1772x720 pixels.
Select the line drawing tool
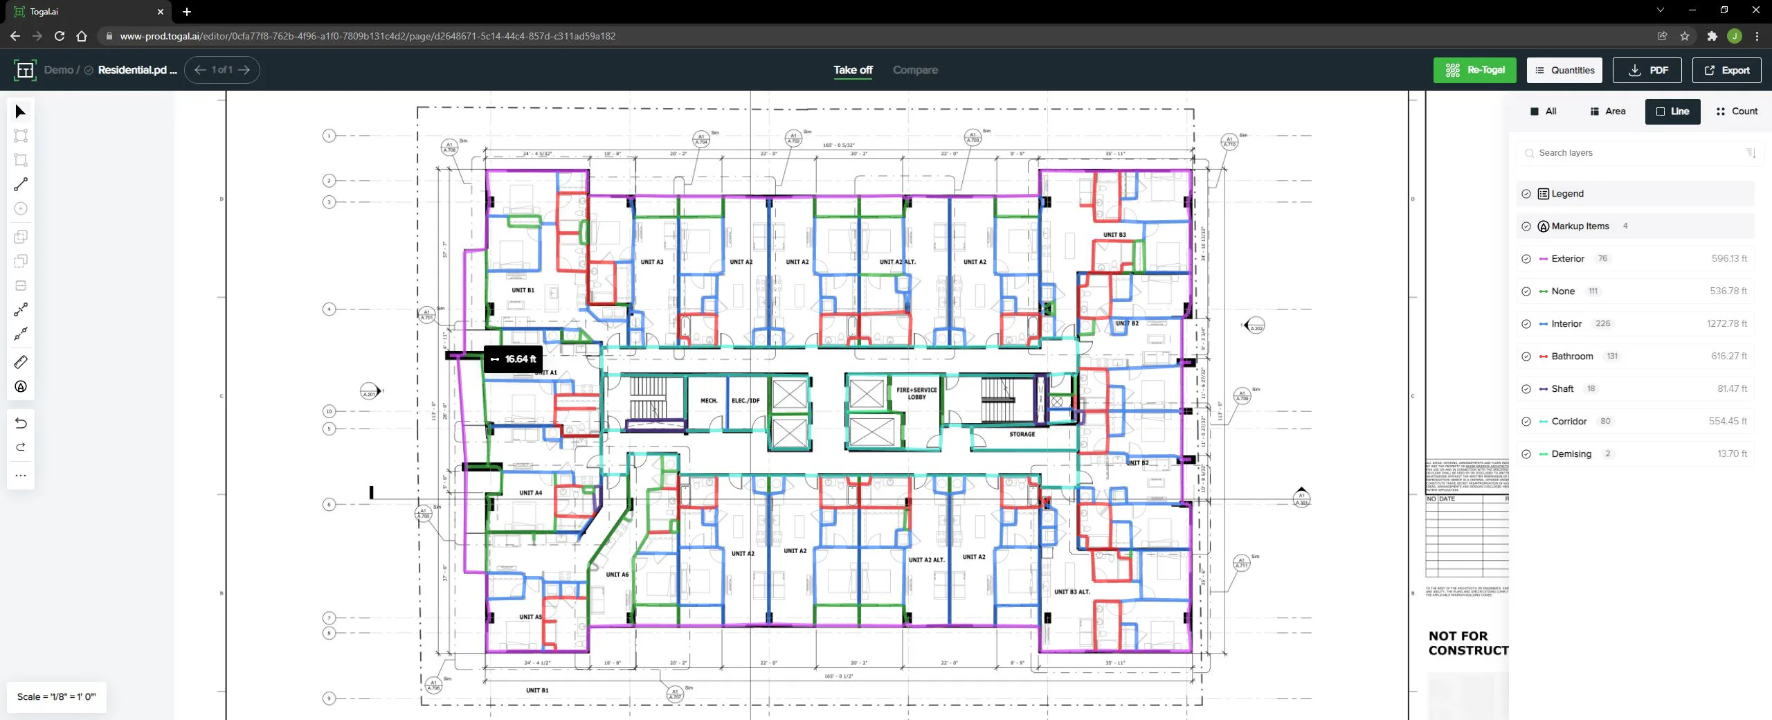point(21,184)
